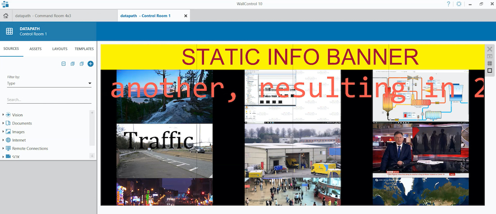This screenshot has width=496, height=214.
Task: Click the blue add source plus button
Action: pyautogui.click(x=91, y=64)
